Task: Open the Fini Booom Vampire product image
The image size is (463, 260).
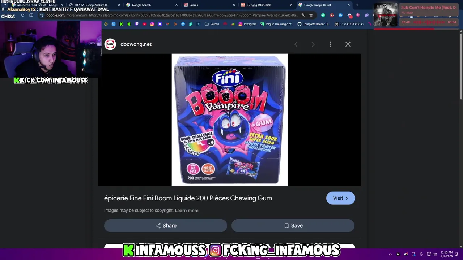Action: pos(230,120)
